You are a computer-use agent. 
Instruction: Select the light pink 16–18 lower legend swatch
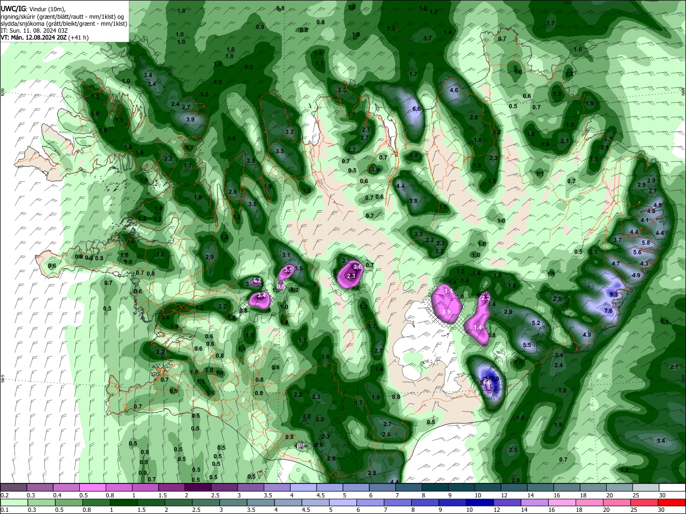pos(561,503)
